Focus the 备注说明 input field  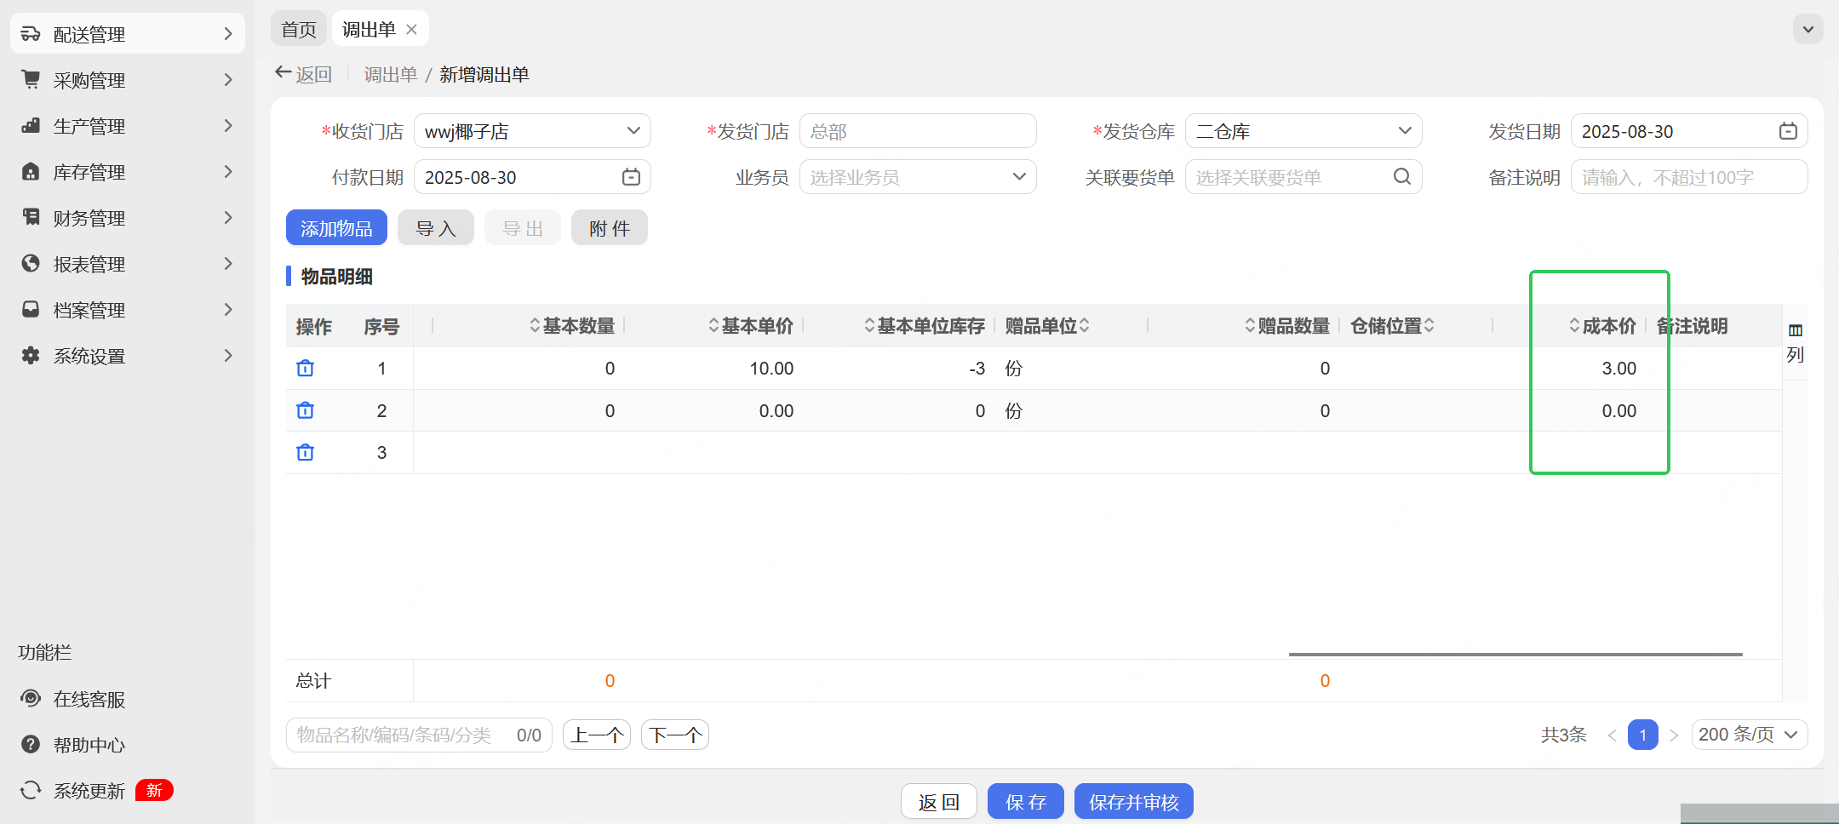tap(1689, 177)
